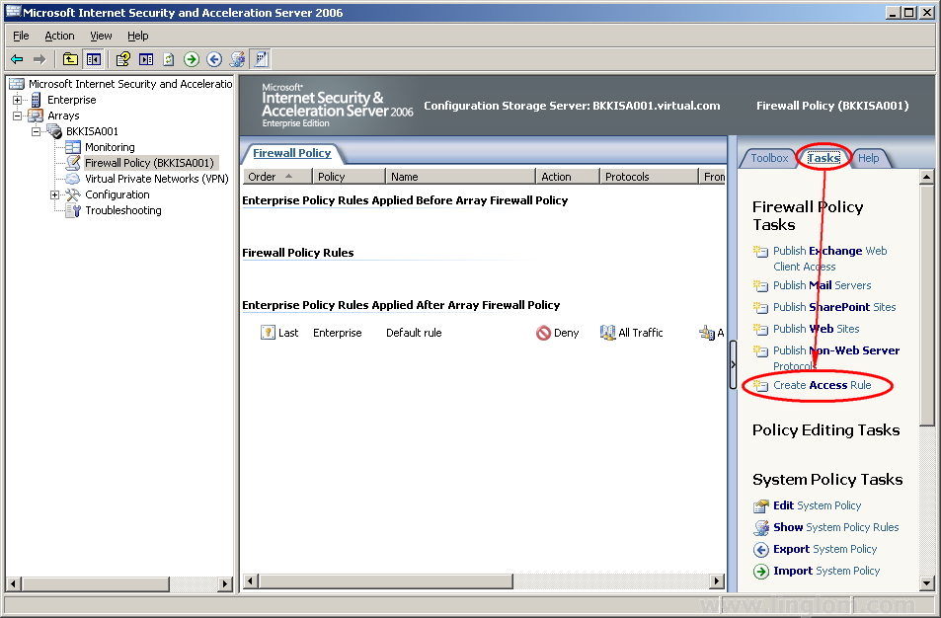
Task: Switch to the Tasks tab
Action: point(823,158)
